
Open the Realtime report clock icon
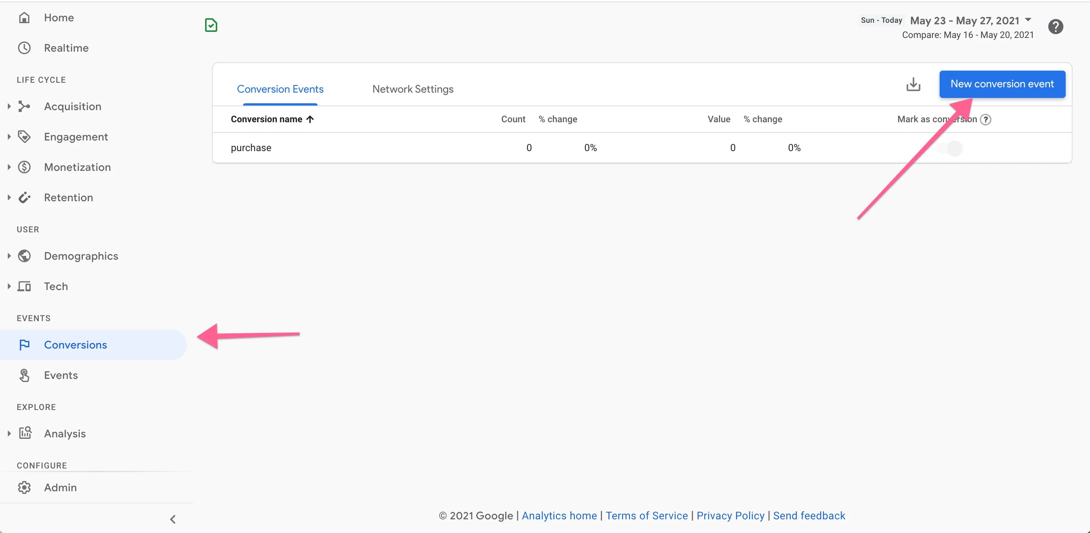25,48
